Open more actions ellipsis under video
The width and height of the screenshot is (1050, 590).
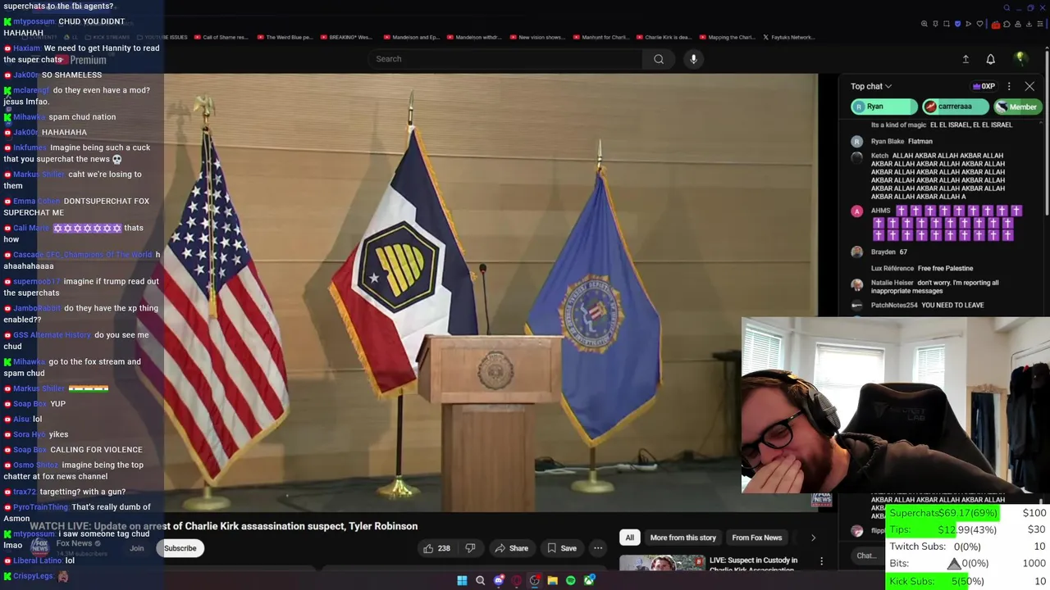(598, 548)
